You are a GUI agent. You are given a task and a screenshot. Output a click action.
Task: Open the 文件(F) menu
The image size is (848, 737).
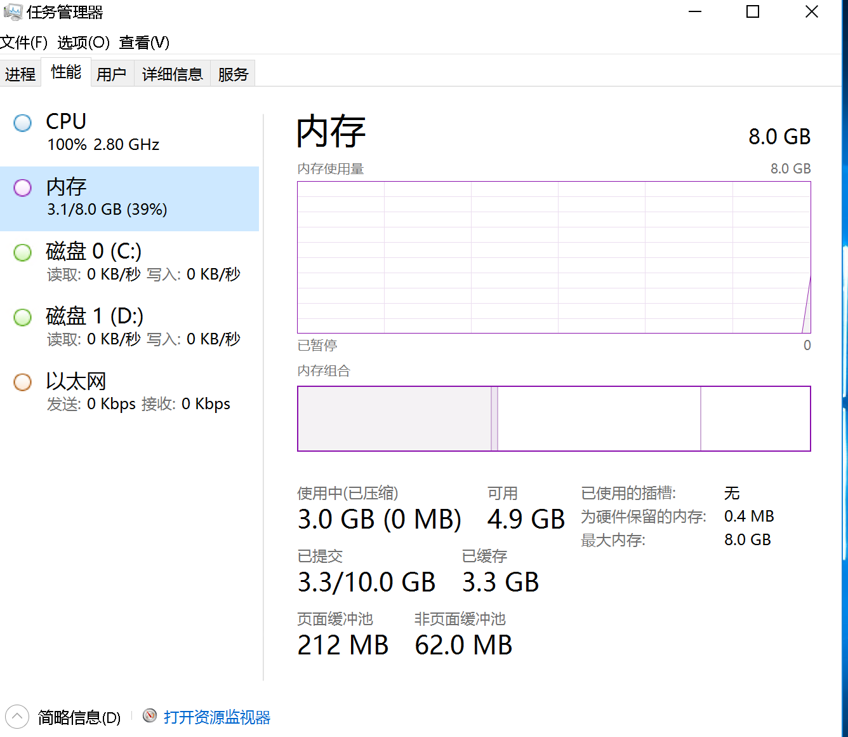coord(24,43)
